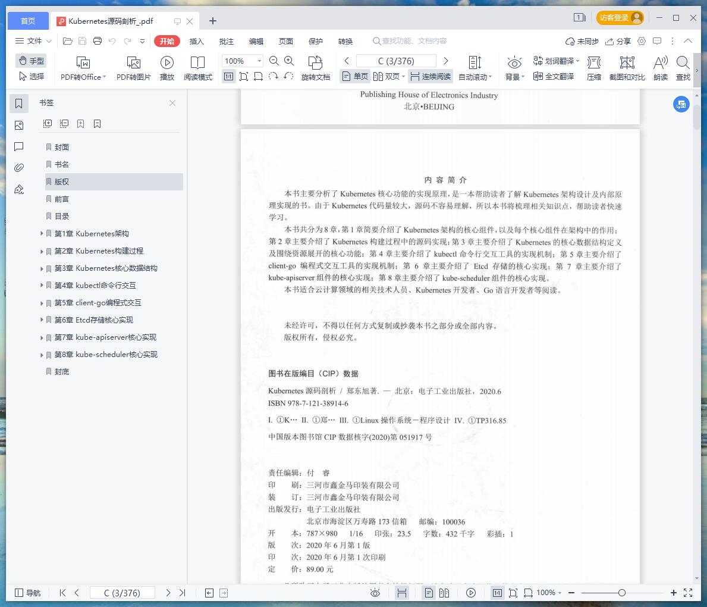Viewport: 707px width, 607px height.
Task: Jump to first page in status bar
Action: (x=62, y=593)
